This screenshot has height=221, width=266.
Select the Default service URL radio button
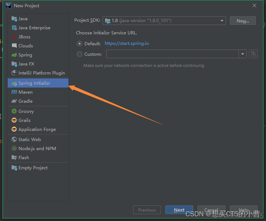79,43
